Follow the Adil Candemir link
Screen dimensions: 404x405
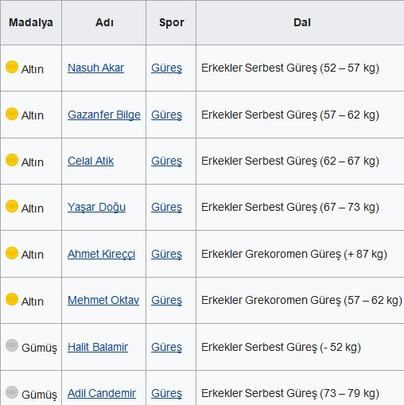102,393
